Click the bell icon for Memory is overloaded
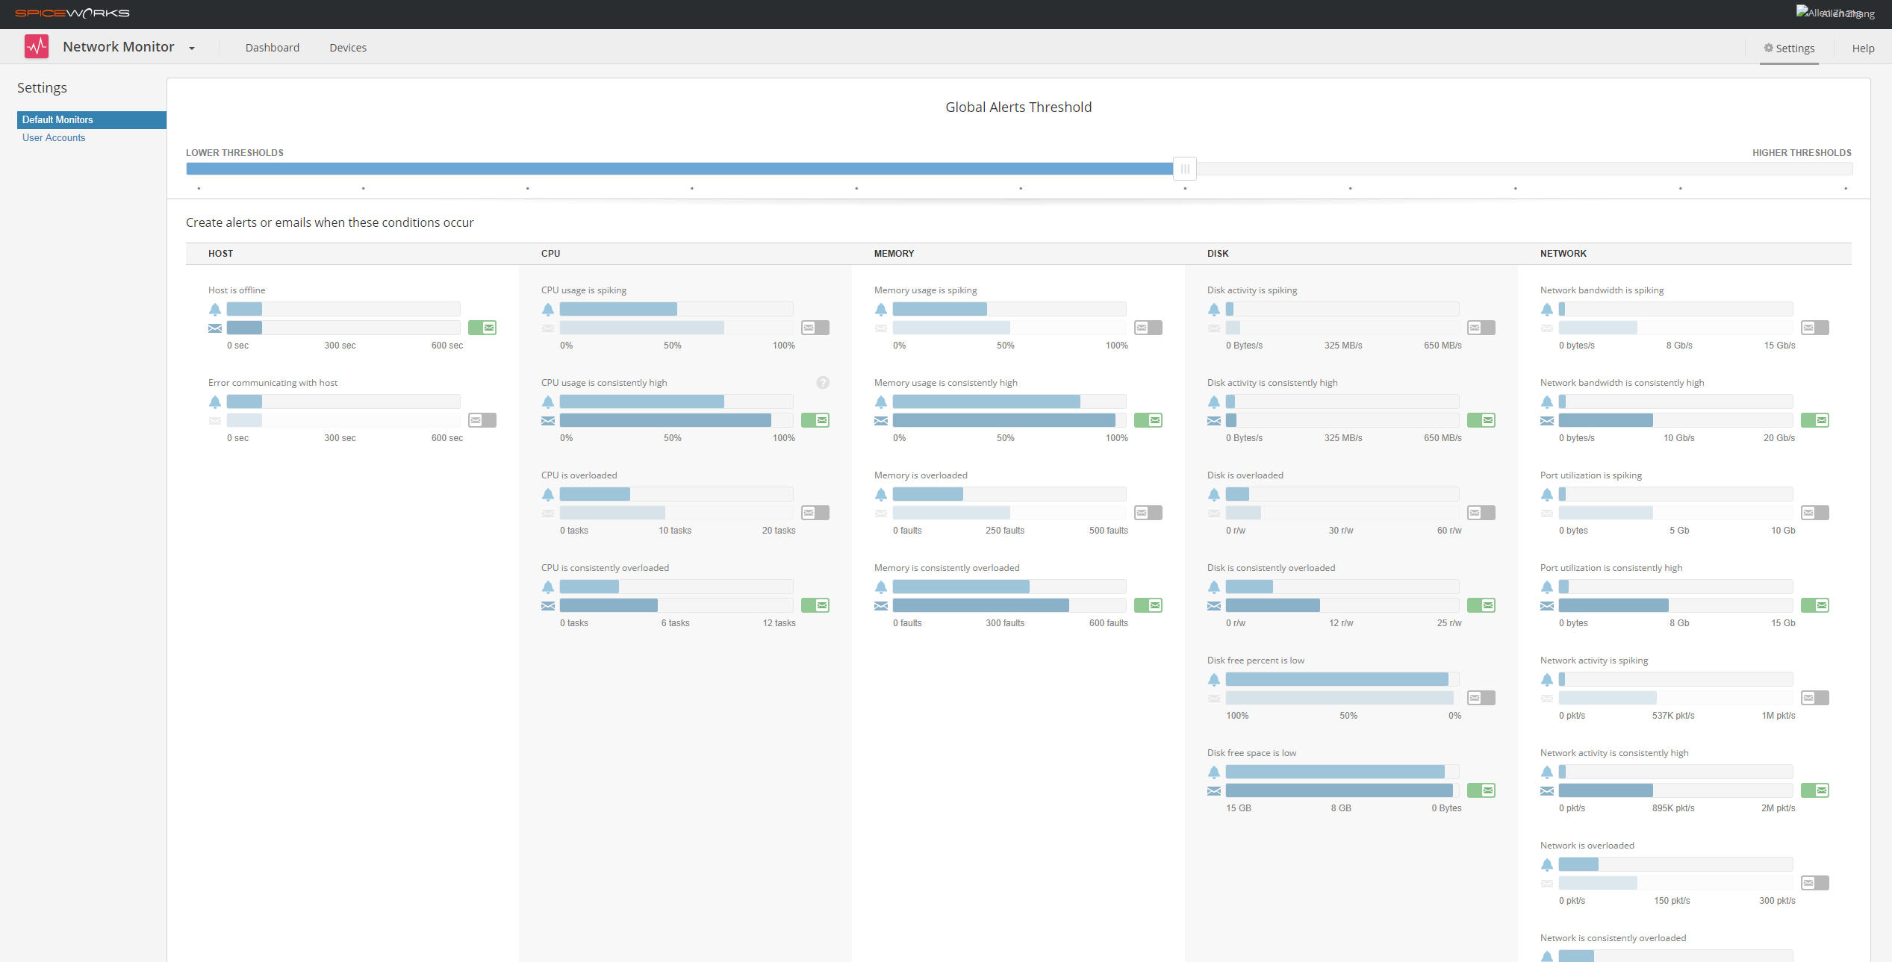The width and height of the screenshot is (1892, 962). click(x=881, y=494)
